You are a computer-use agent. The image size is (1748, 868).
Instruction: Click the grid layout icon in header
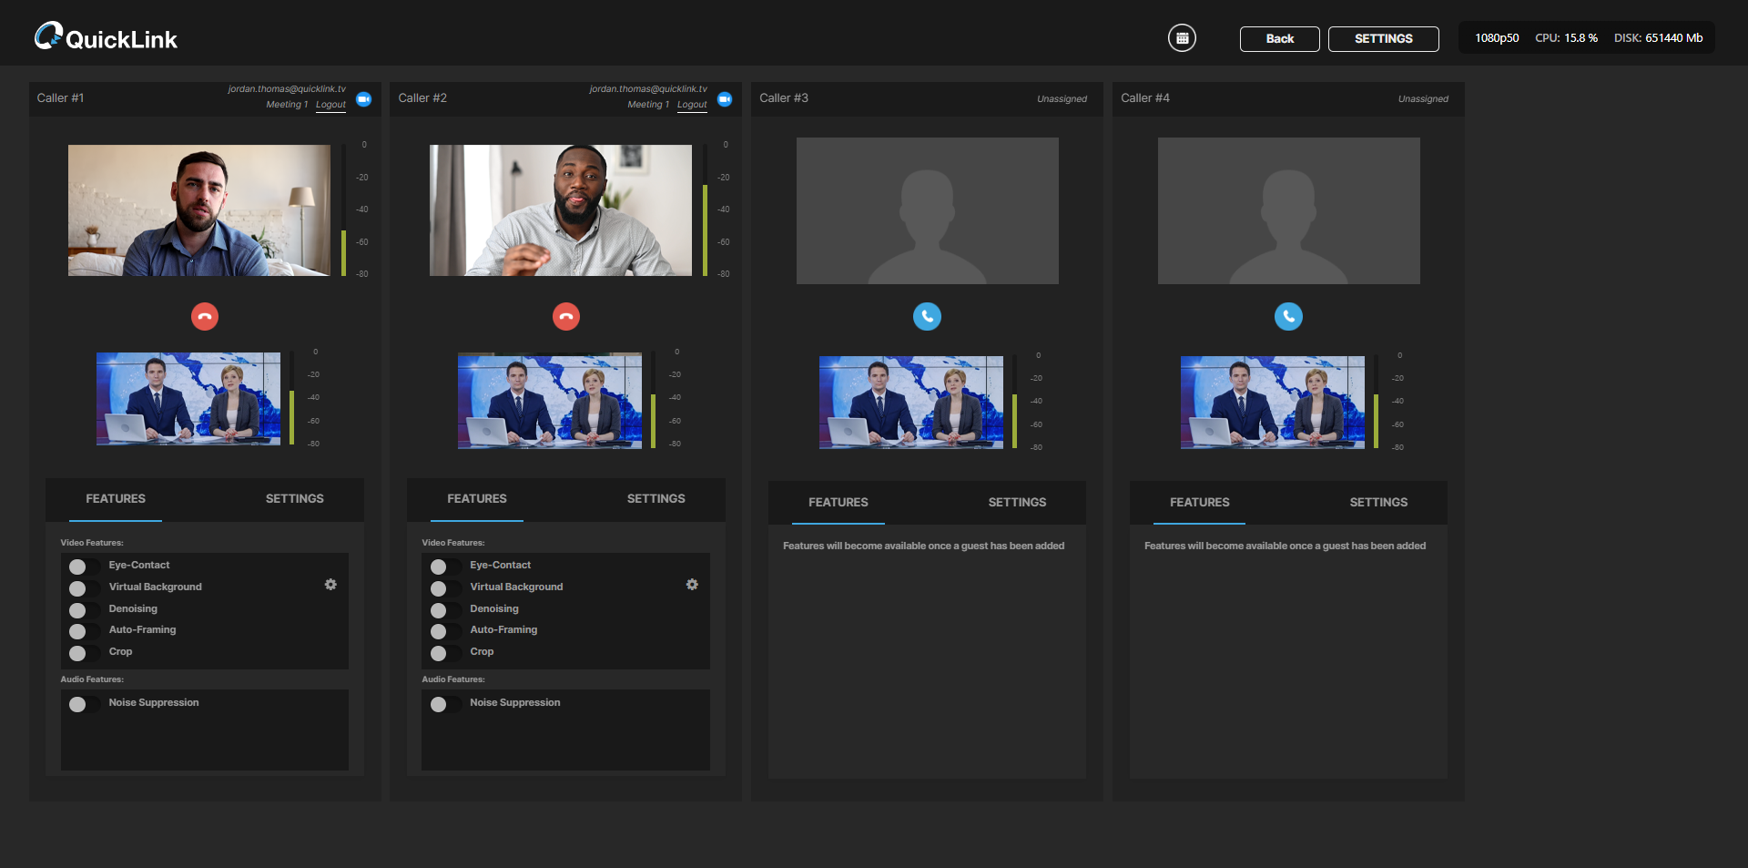(x=1182, y=38)
